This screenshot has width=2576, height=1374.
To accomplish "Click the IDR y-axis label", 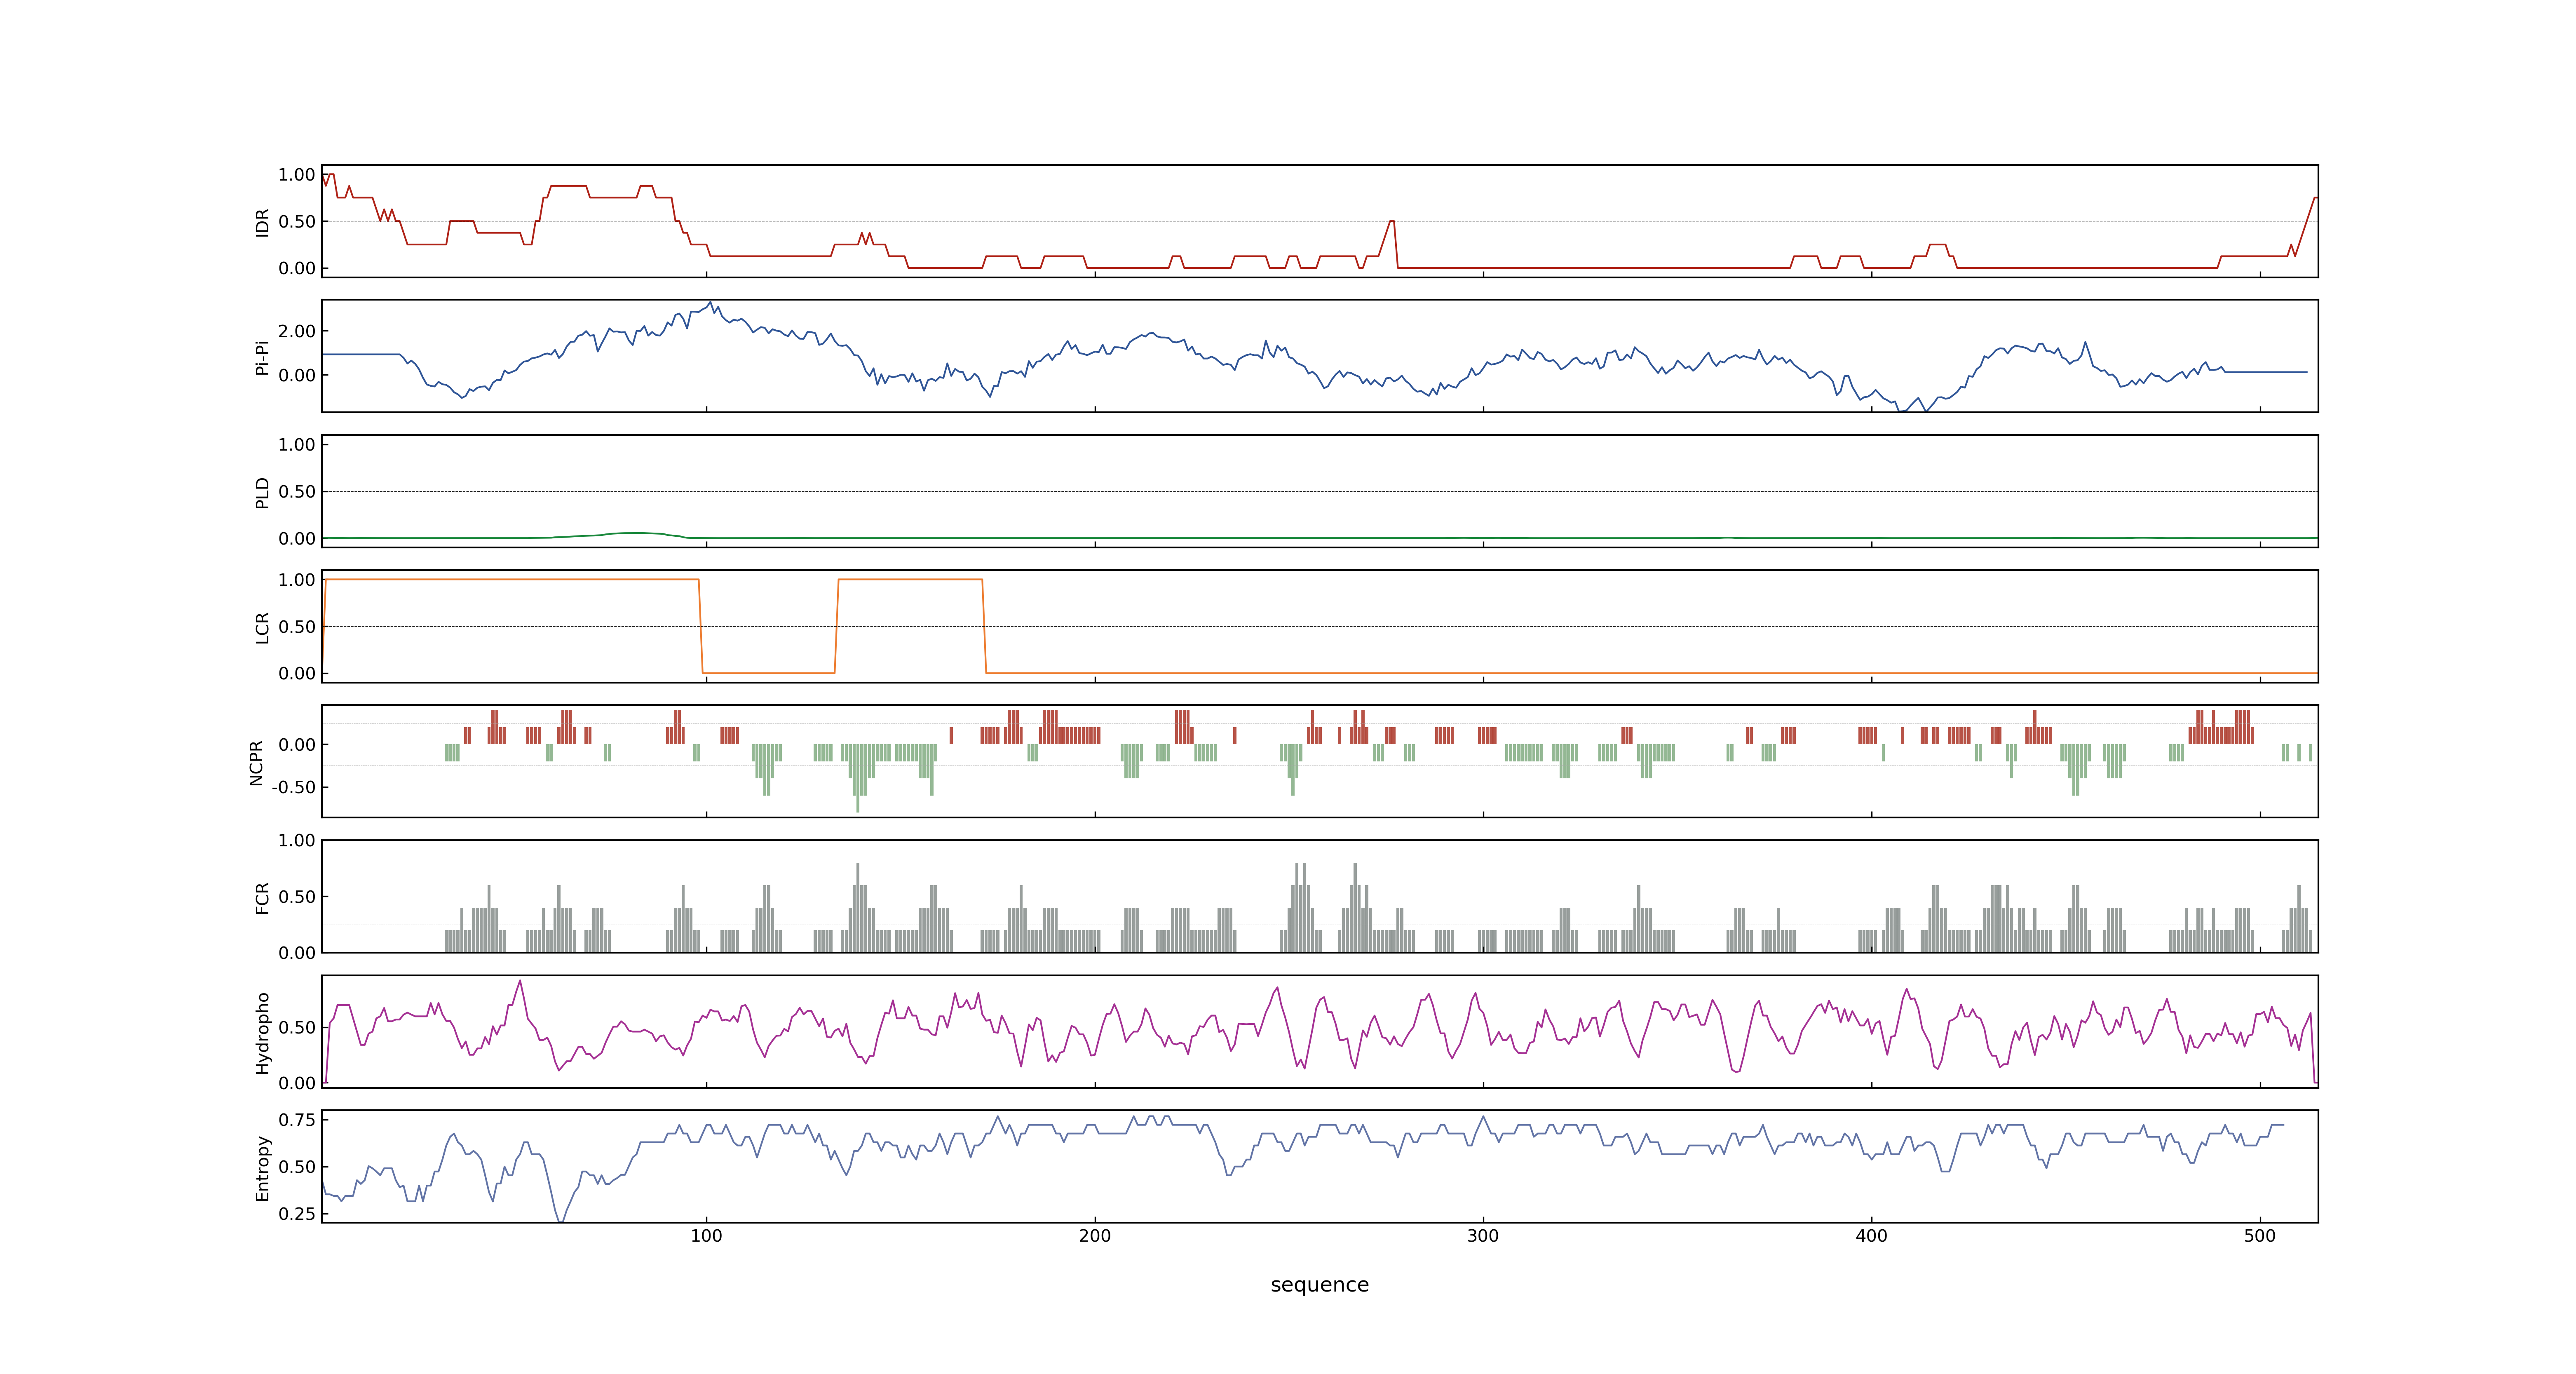I will point(262,222).
